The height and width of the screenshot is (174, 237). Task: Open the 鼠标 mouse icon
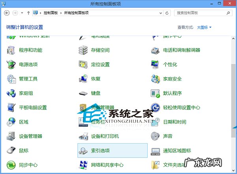11,150
